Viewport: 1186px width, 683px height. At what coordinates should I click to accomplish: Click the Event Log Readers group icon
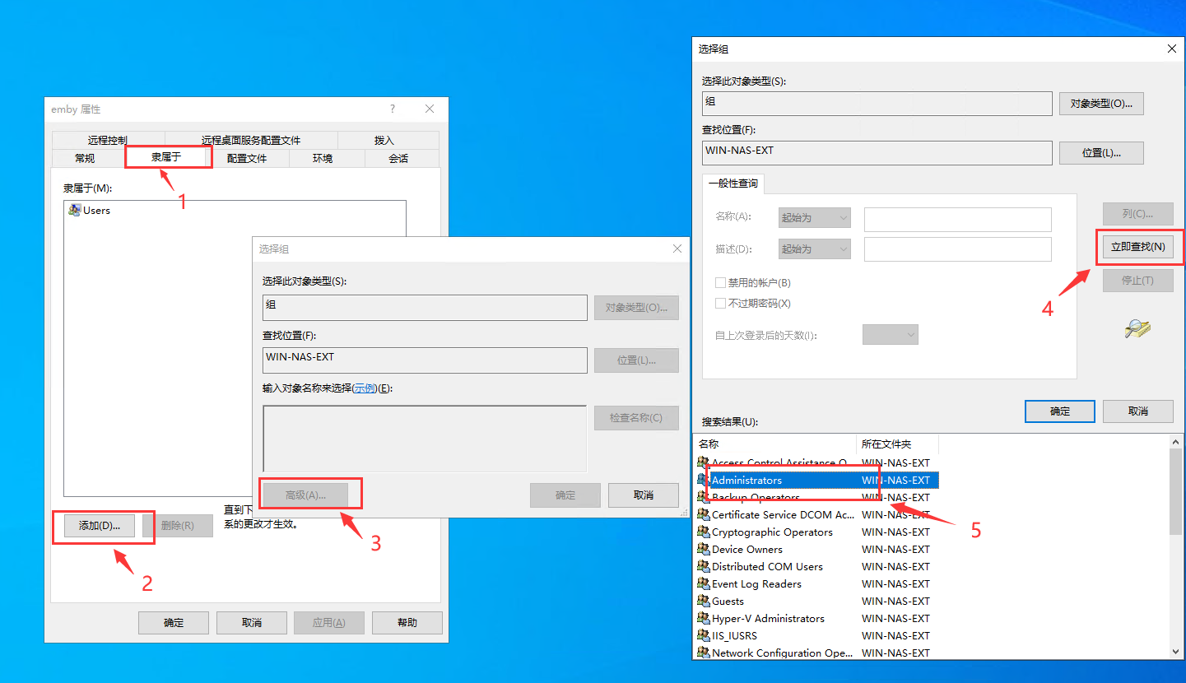pos(703,584)
